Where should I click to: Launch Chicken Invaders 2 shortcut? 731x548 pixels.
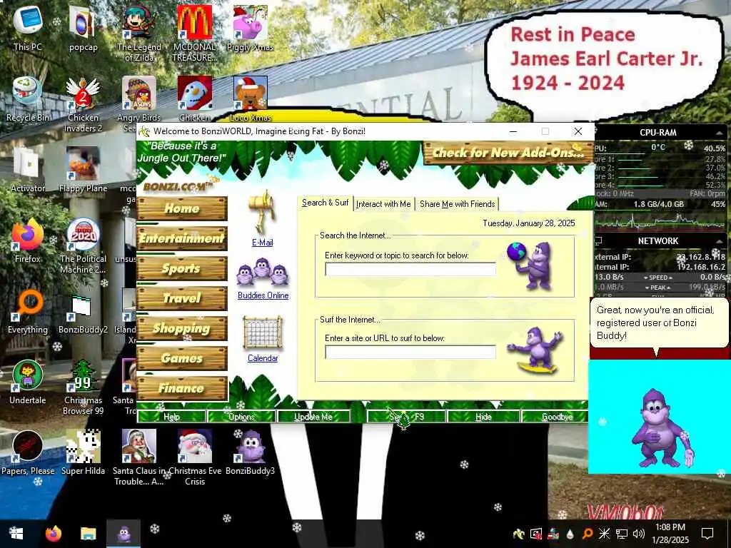click(x=83, y=104)
